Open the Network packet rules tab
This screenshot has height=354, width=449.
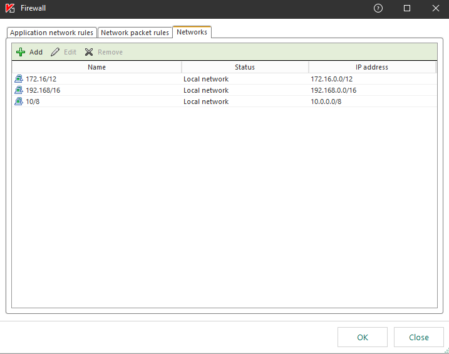coord(135,33)
